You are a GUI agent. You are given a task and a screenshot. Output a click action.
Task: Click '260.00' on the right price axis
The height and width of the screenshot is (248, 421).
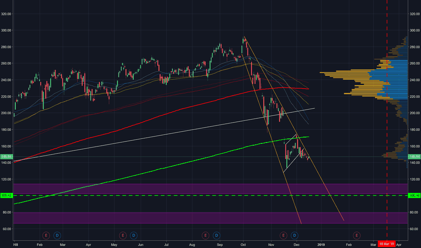[415, 64]
